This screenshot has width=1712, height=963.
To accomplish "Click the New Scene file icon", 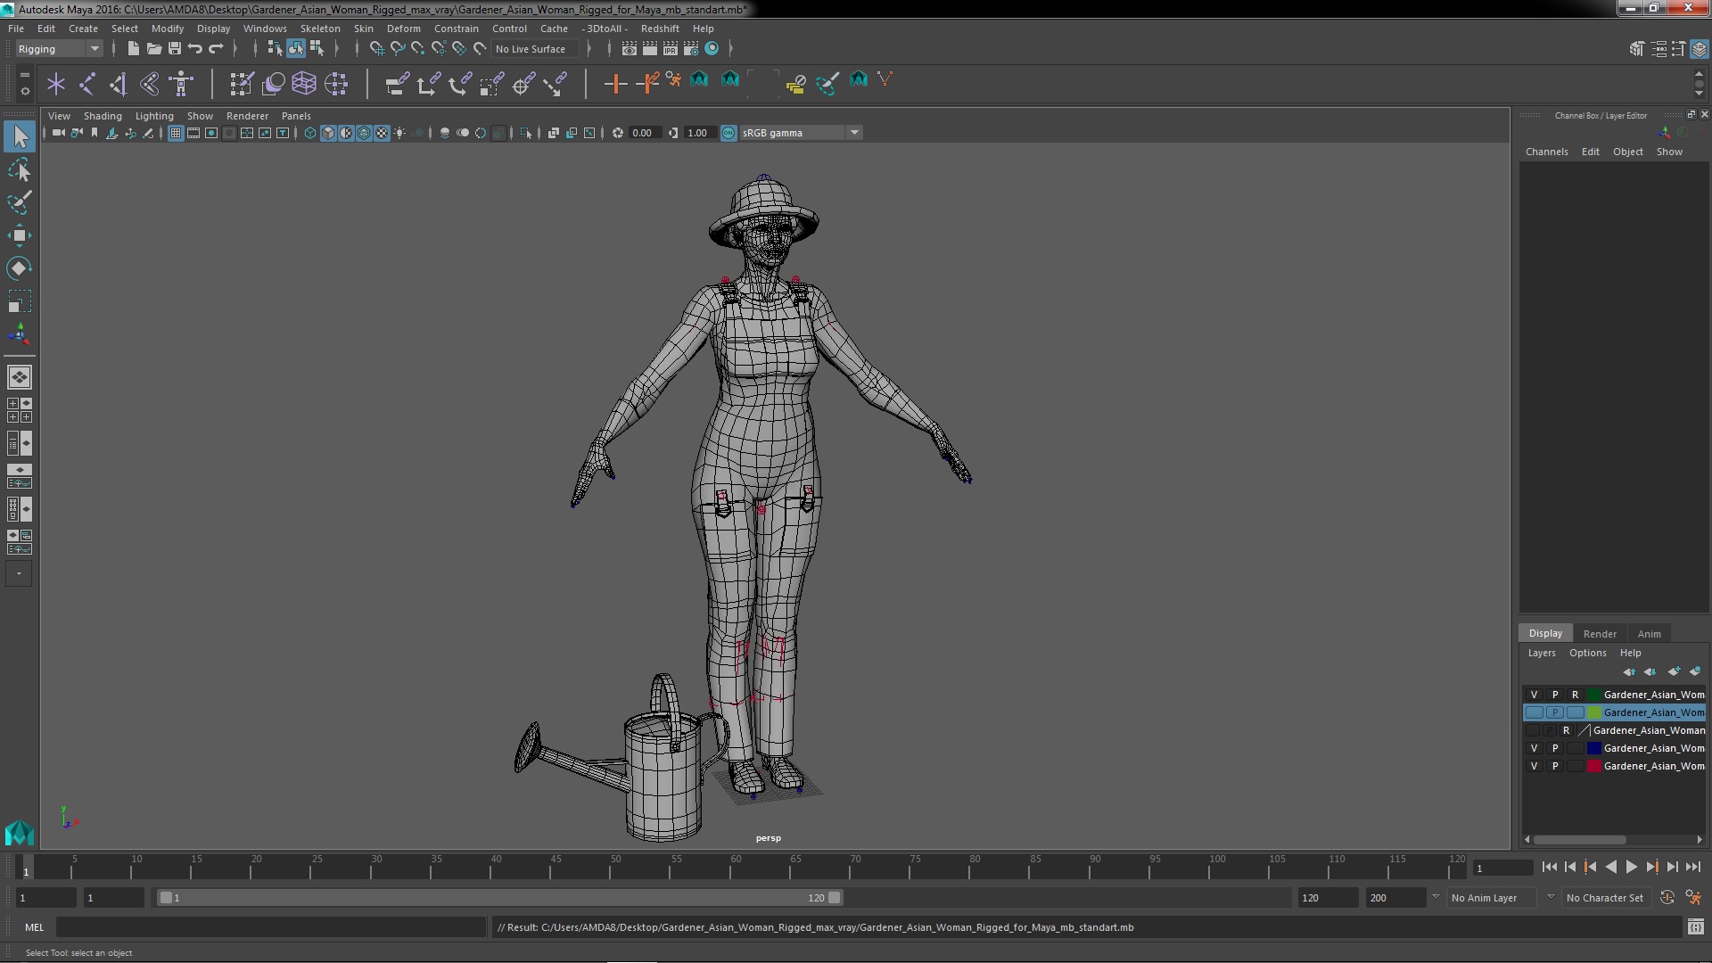I will 133,48.
